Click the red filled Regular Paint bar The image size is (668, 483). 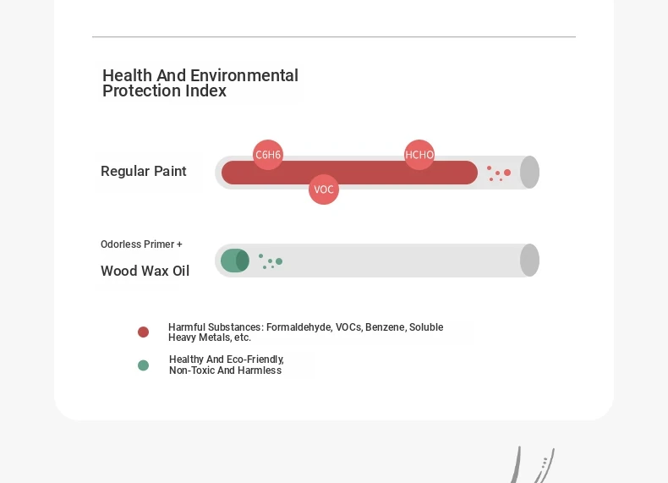pos(349,173)
